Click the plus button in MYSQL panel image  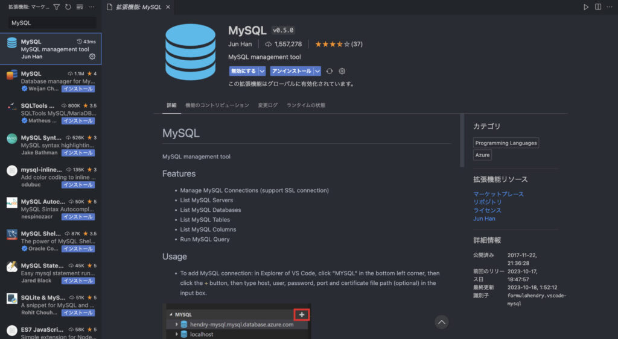[302, 315]
